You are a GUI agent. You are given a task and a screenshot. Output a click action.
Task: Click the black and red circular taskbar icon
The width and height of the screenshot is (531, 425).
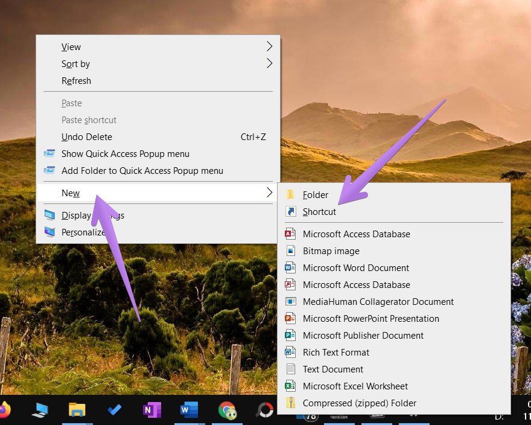265,410
